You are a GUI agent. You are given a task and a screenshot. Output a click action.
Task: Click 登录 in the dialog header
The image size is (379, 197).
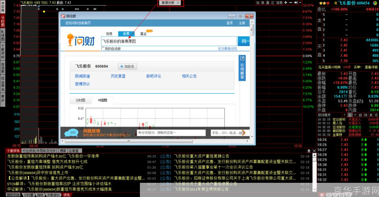pyautogui.click(x=230, y=23)
